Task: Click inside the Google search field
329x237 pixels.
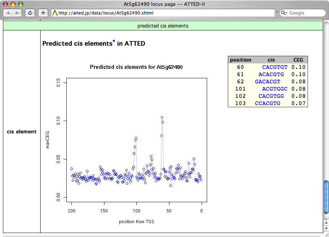Action: coord(305,13)
